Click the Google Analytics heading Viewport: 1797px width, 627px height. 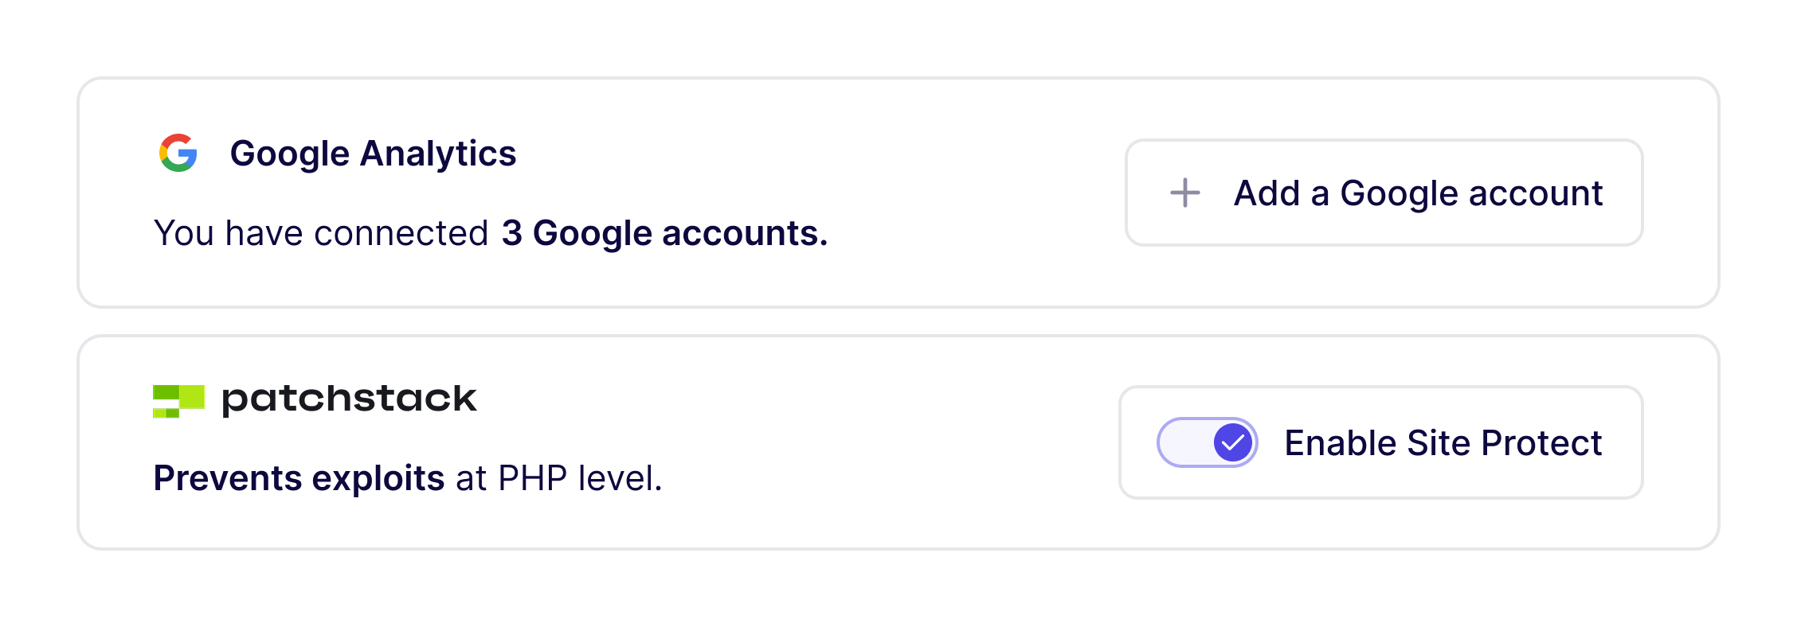click(x=374, y=153)
